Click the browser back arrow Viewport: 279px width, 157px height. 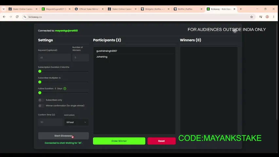coord(4,17)
